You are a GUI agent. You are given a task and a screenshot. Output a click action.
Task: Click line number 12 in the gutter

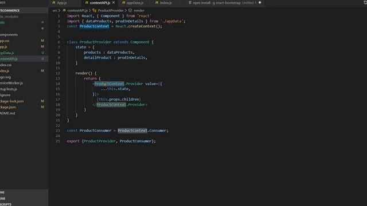(58, 73)
